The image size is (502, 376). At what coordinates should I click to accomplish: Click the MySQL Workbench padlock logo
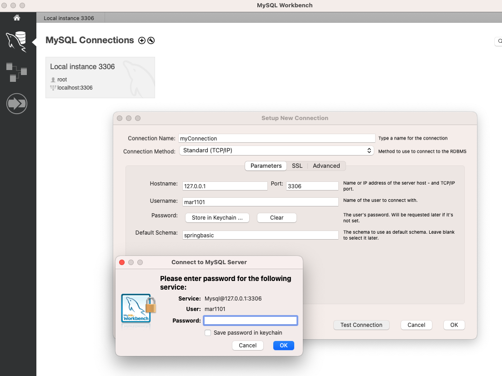tap(138, 309)
